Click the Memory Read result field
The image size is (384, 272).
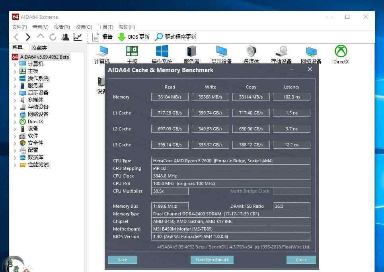click(x=170, y=97)
